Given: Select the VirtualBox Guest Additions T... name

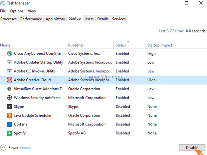Looking at the screenshot, I should pyautogui.click(x=39, y=89).
